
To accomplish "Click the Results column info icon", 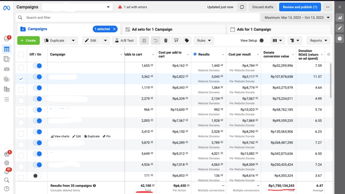I will 195,54.
